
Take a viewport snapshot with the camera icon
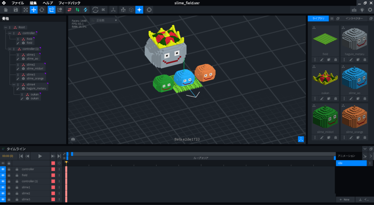coord(73,139)
